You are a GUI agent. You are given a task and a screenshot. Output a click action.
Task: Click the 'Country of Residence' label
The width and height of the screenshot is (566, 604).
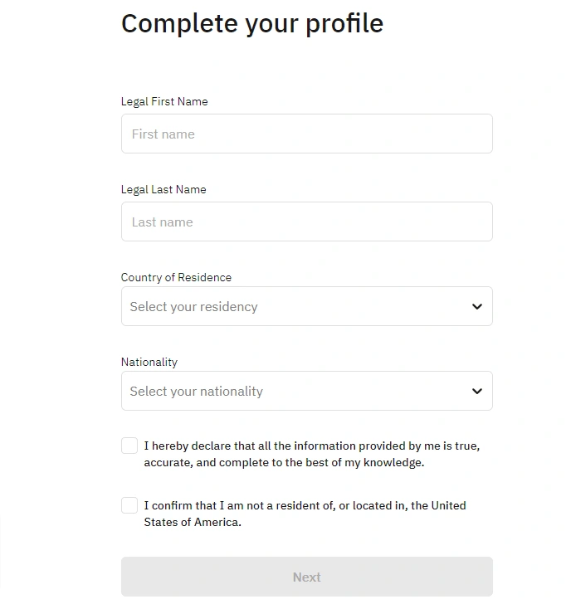(176, 277)
